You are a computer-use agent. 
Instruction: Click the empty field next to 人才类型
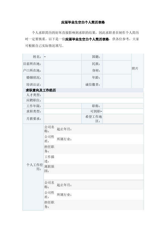click(94, 95)
